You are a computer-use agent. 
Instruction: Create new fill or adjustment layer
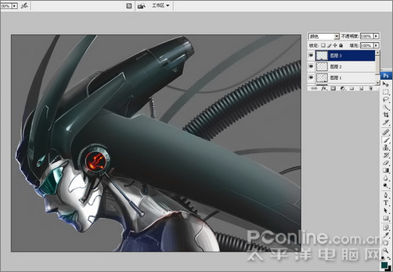(343, 88)
